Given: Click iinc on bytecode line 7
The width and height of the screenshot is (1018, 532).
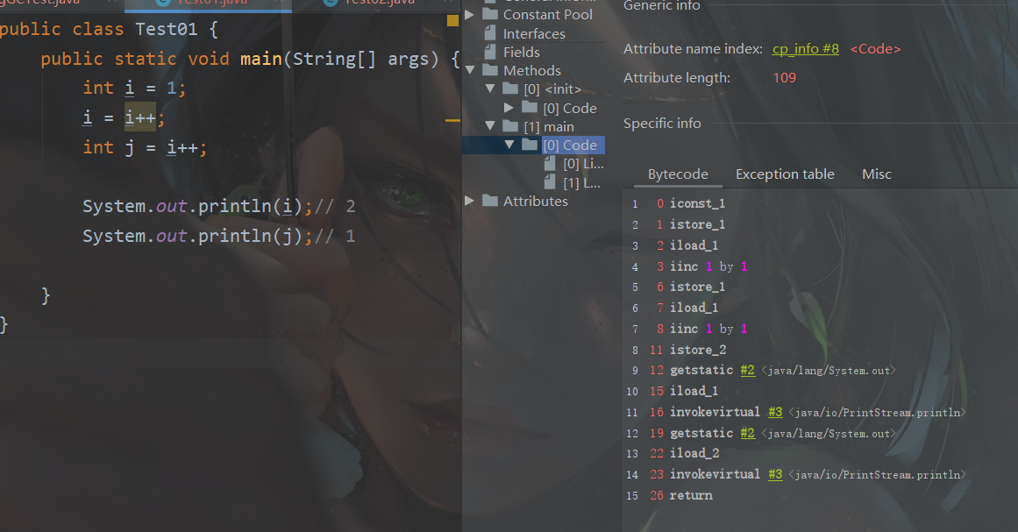Looking at the screenshot, I should [x=684, y=329].
